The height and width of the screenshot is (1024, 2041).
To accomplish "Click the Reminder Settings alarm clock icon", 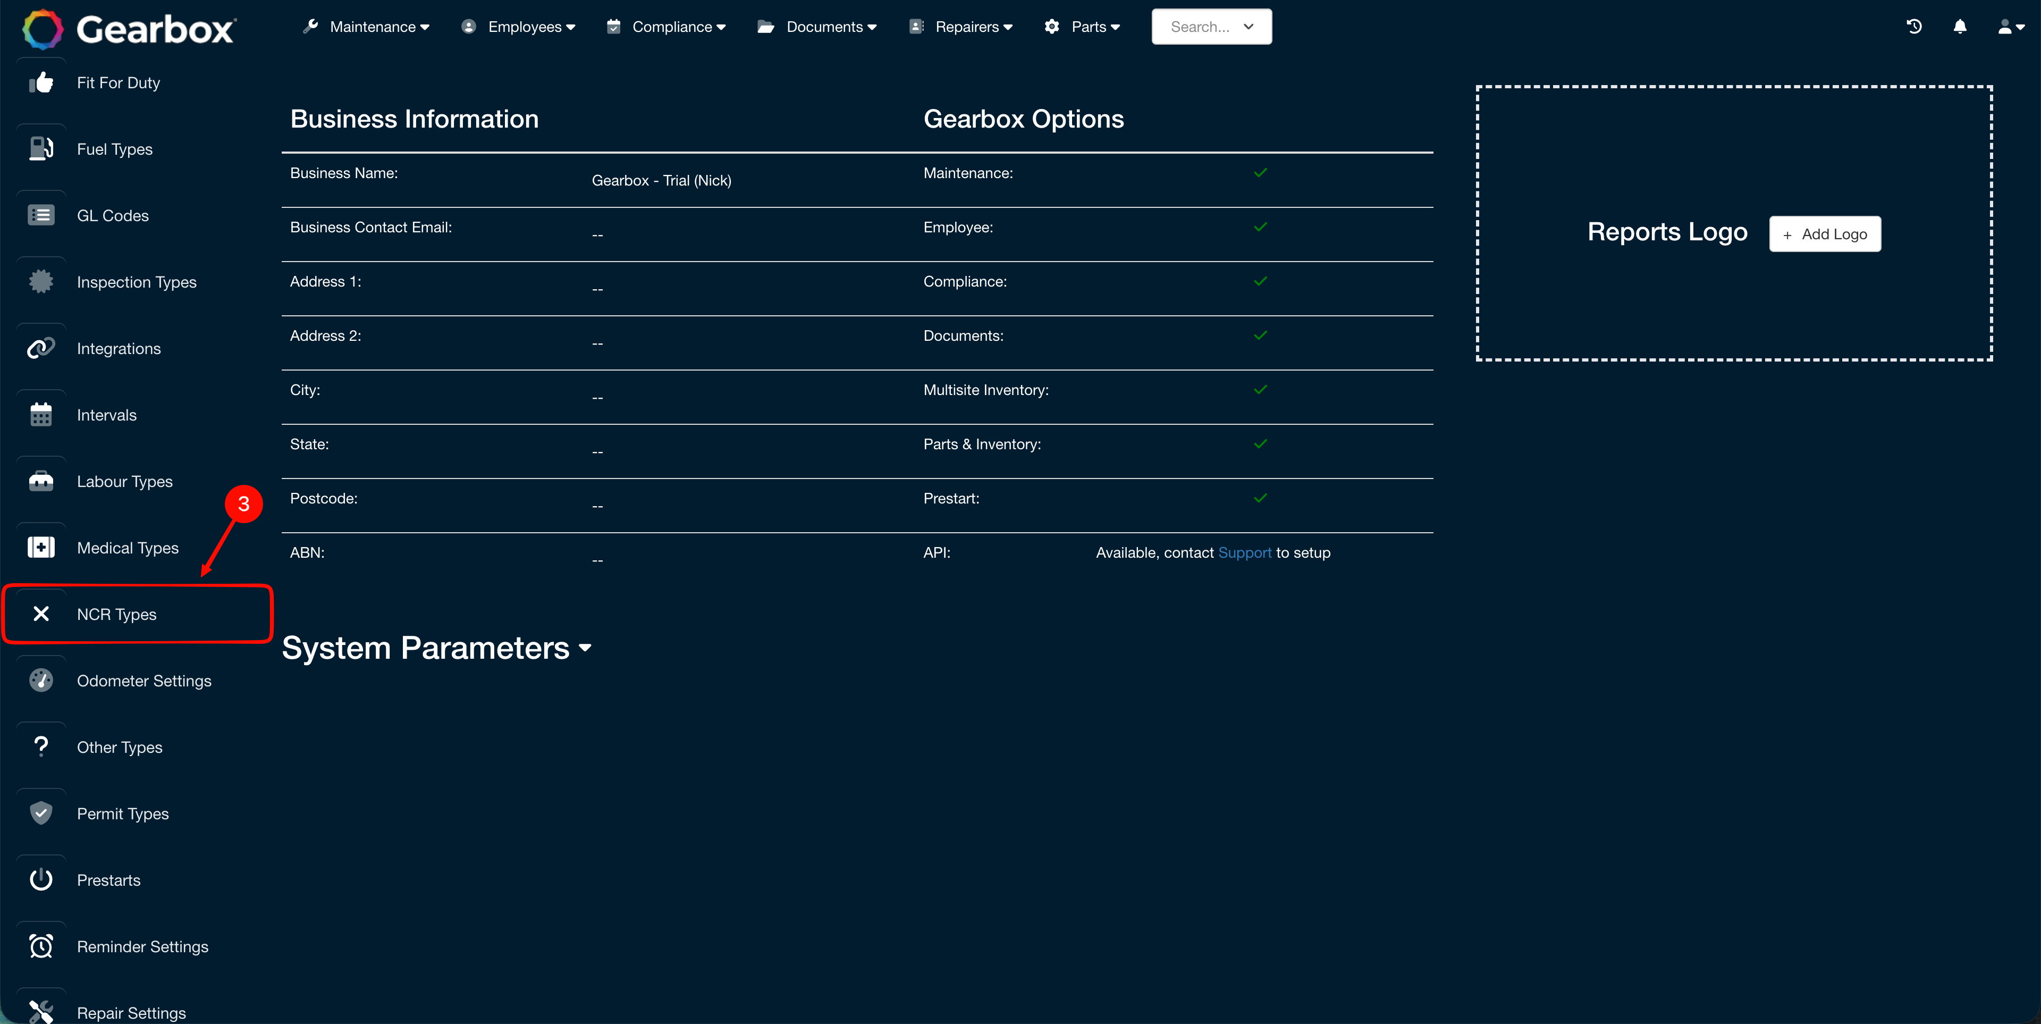I will (x=41, y=946).
